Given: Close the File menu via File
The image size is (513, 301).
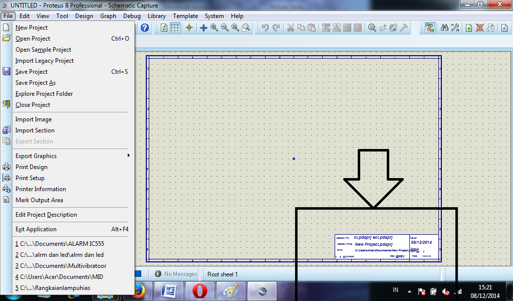Looking at the screenshot, I should [x=8, y=16].
